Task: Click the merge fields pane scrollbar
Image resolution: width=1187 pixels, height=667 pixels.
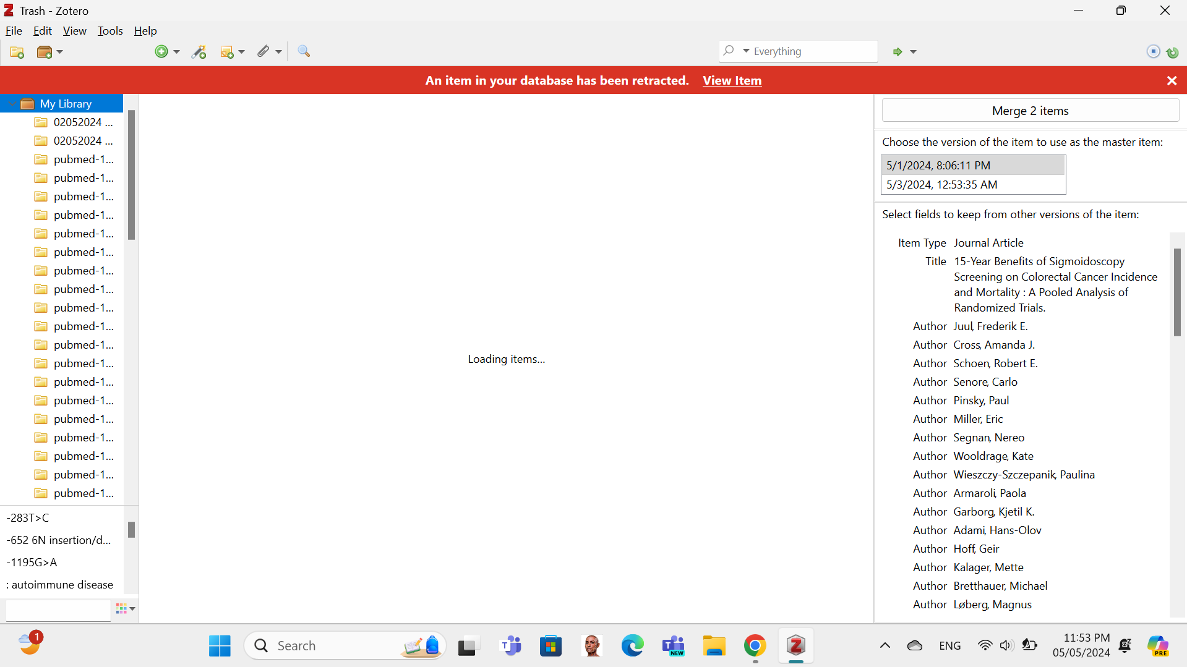Action: click(x=1177, y=292)
